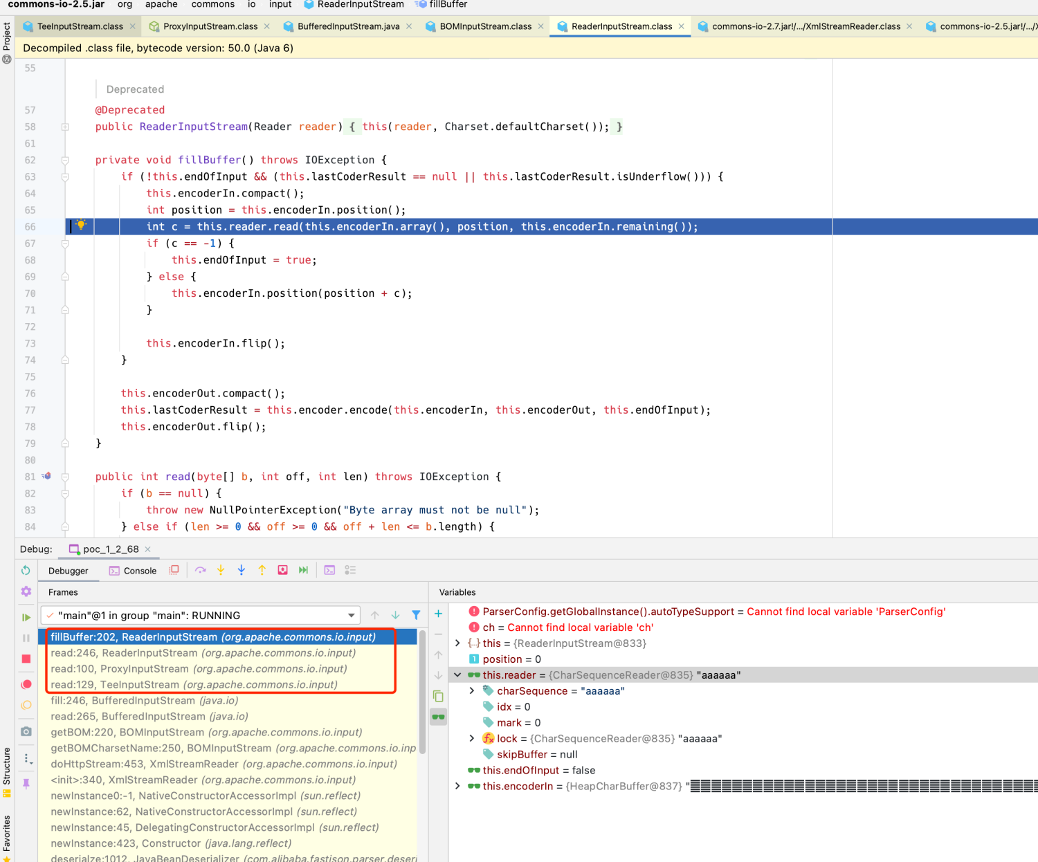
Task: Click Drop Frame icon
Action: click(283, 570)
